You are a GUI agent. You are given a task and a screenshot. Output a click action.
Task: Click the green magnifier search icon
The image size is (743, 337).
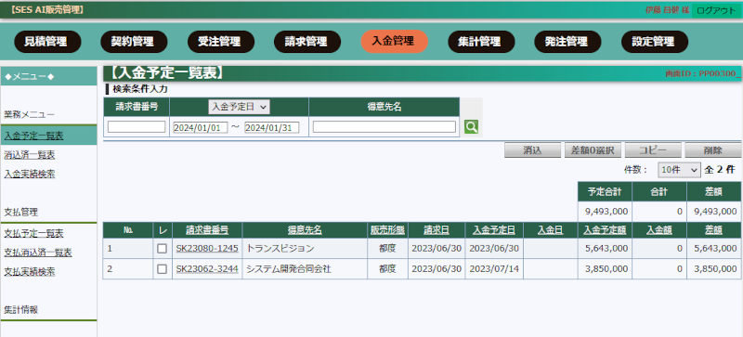[471, 126]
